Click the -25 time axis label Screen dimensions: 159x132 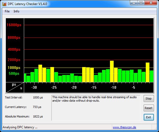click(x=54, y=87)
